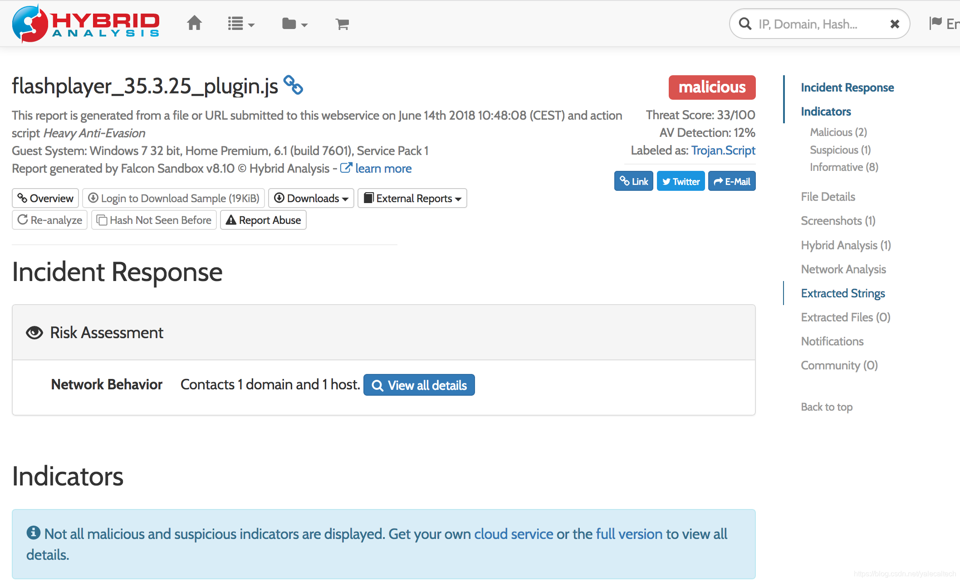Screen dimensions: 960x582
Task: Clear the search box with X icon
Action: pos(894,24)
